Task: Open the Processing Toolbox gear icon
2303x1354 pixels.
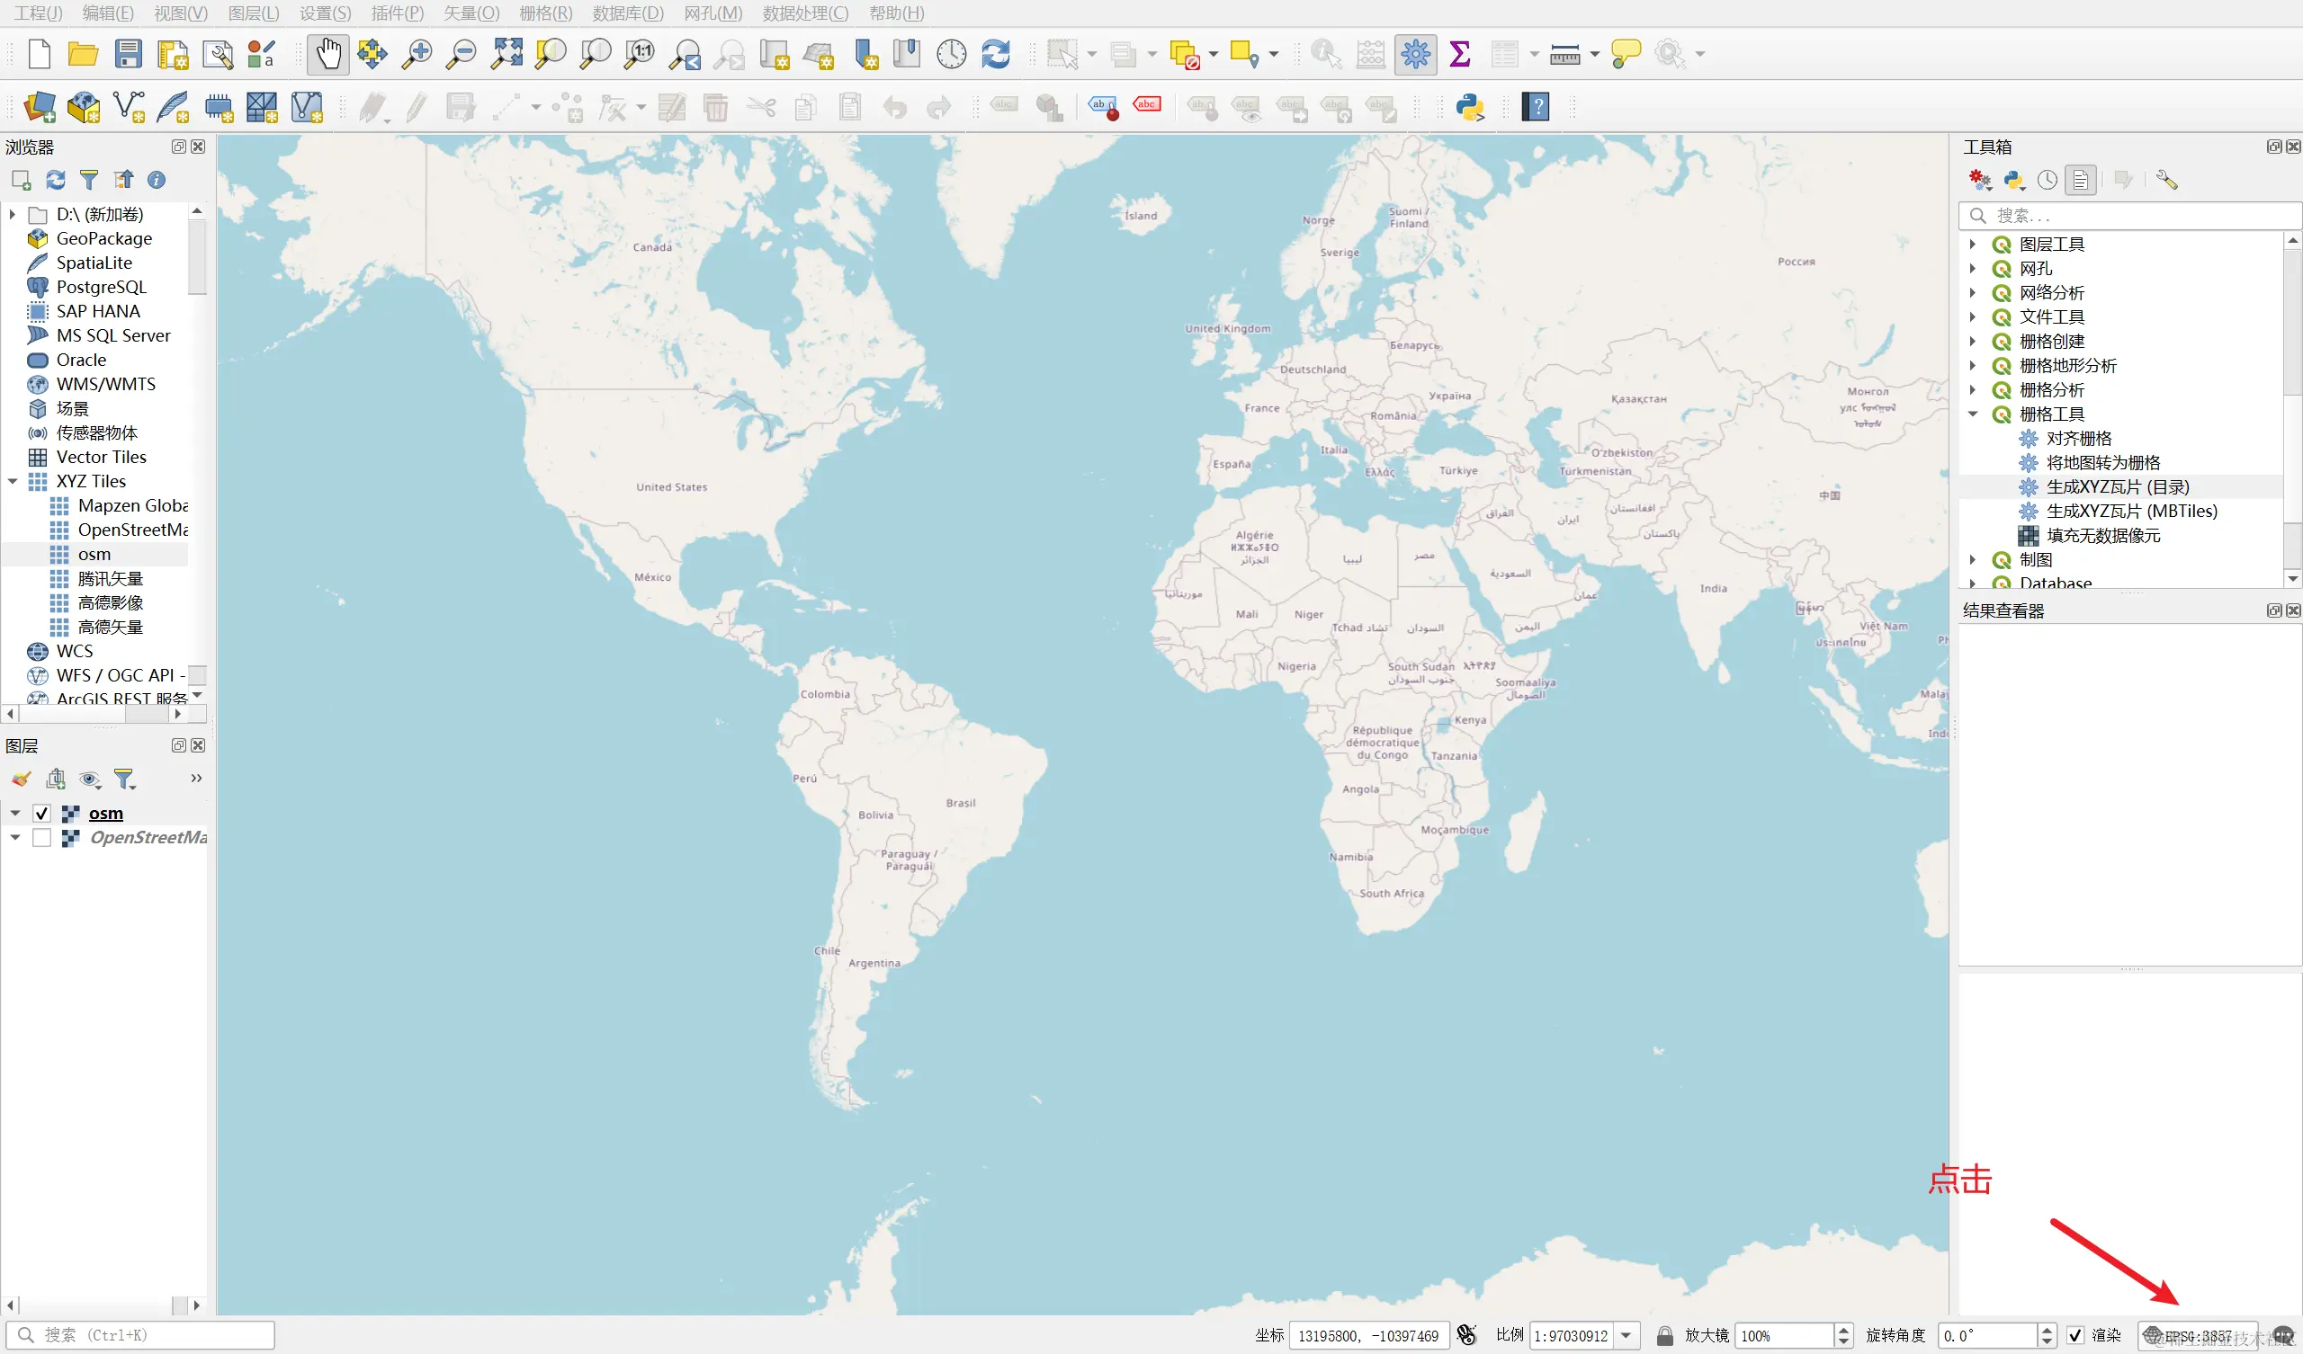Action: click(x=1415, y=54)
